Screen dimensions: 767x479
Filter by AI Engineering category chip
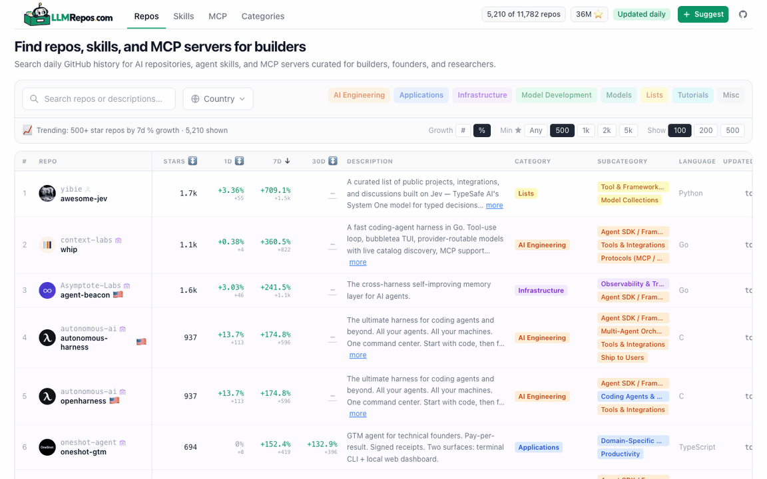click(x=359, y=95)
